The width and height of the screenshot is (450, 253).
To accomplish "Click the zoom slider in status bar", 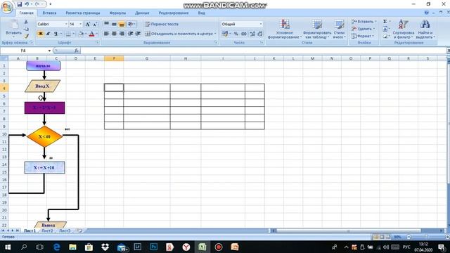I will point(427,237).
